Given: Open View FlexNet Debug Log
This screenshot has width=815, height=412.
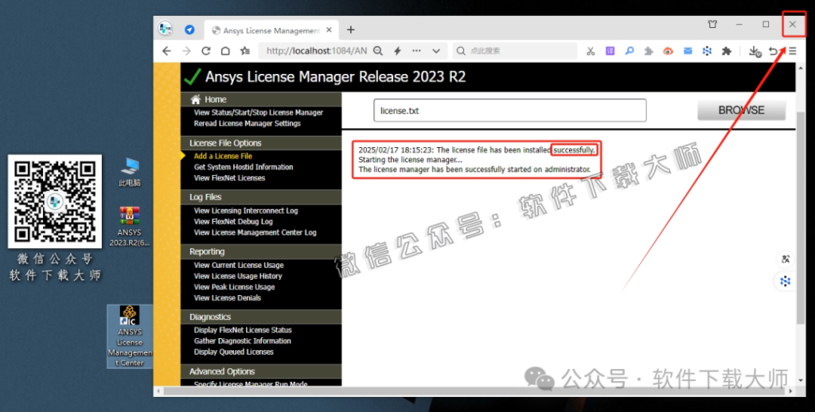Looking at the screenshot, I should (x=233, y=221).
